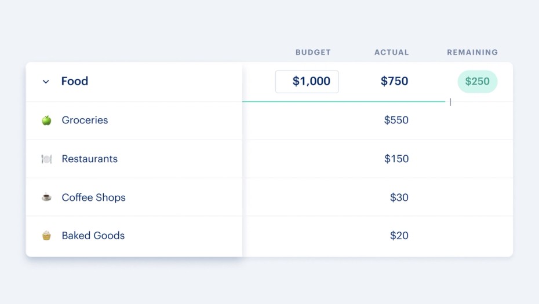This screenshot has height=304, width=539.
Task: Open the Coffee Shops subcategory
Action: point(93,197)
